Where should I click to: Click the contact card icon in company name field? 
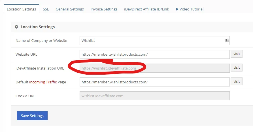(x=227, y=40)
